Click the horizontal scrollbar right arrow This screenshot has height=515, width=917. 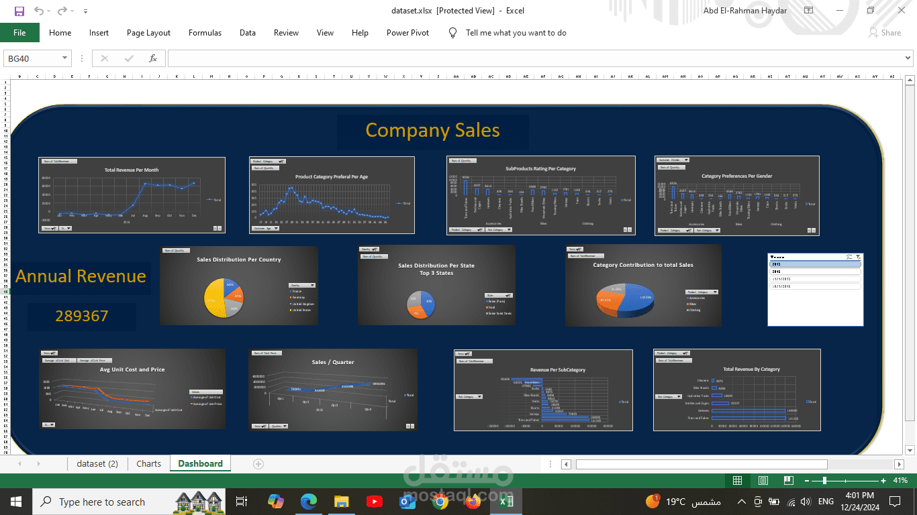pyautogui.click(x=900, y=464)
